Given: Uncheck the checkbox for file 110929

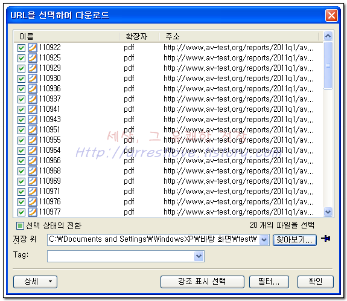Looking at the screenshot, I should click(21, 68).
